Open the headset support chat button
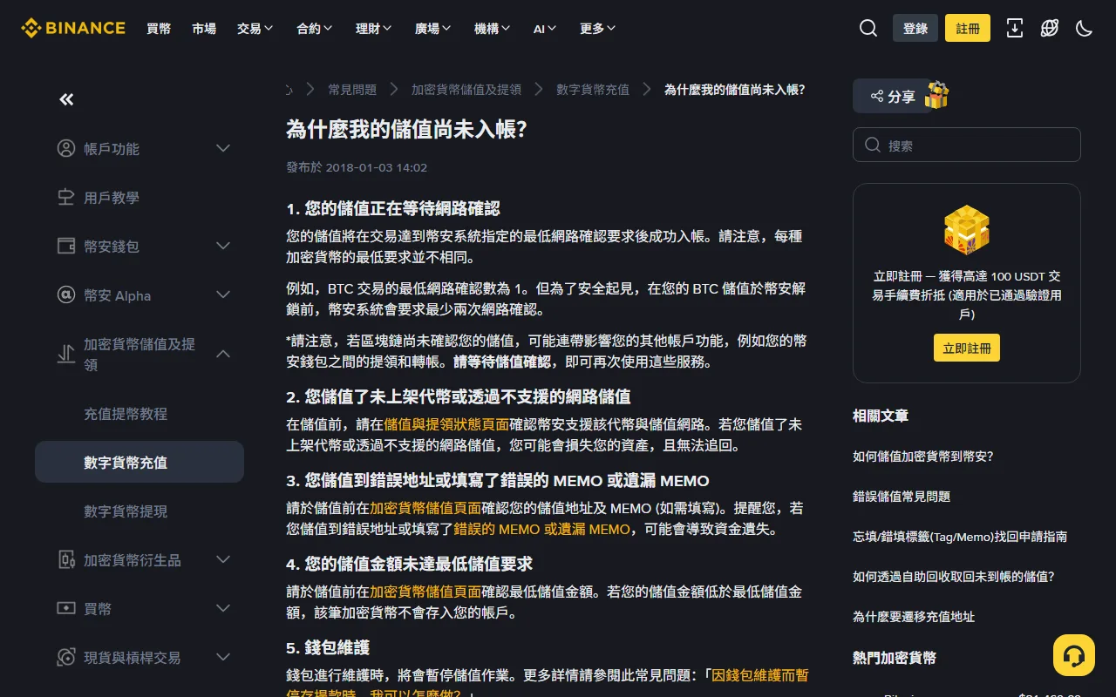This screenshot has height=697, width=1116. (x=1074, y=655)
